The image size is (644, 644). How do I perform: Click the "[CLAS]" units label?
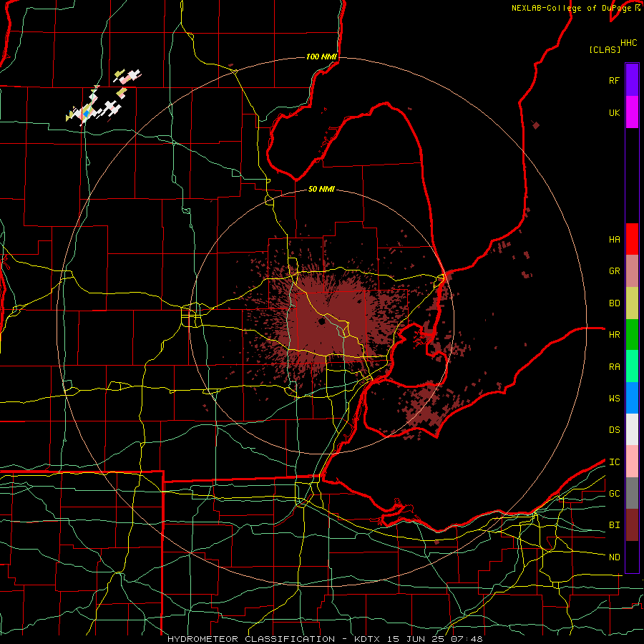(x=605, y=49)
